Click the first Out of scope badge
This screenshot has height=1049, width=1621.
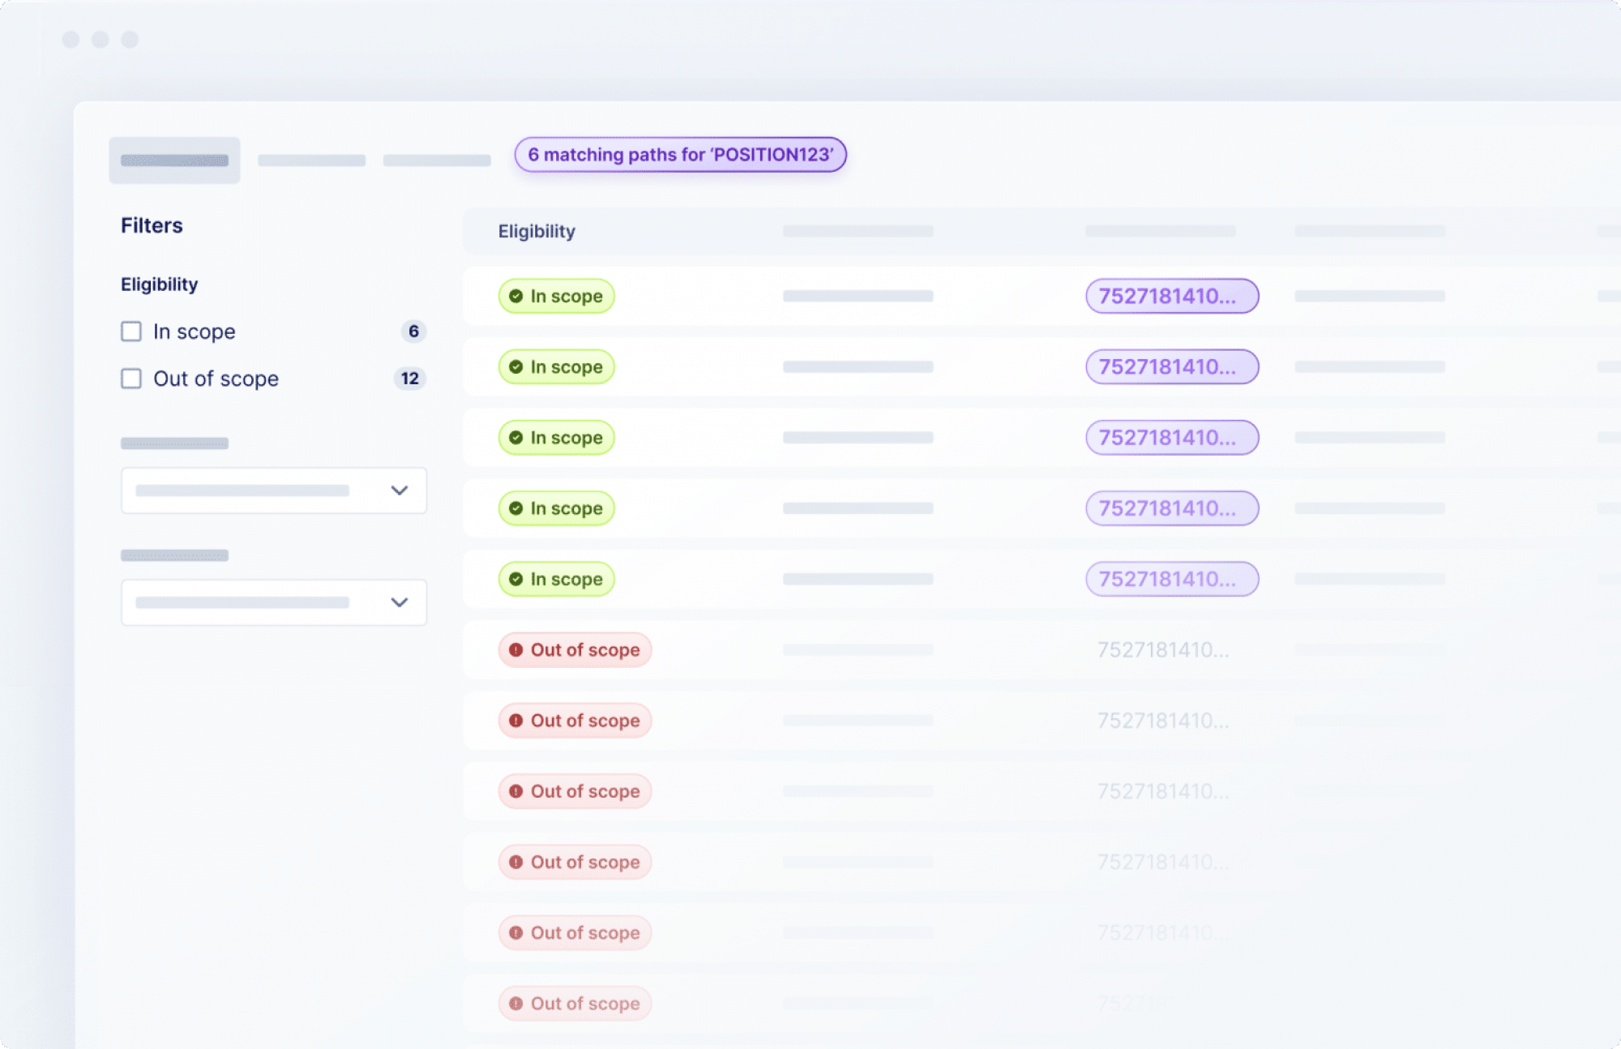coord(575,650)
